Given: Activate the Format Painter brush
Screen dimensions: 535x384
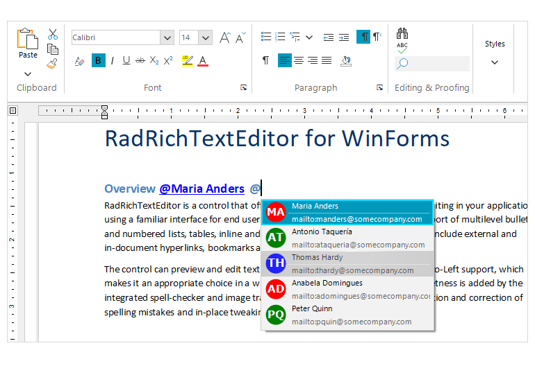Looking at the screenshot, I should pos(52,64).
